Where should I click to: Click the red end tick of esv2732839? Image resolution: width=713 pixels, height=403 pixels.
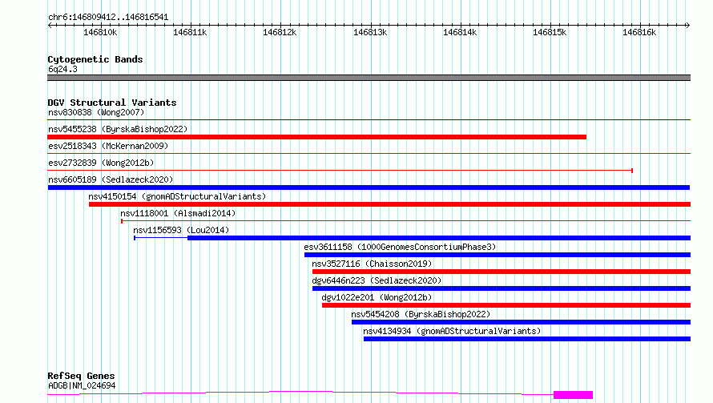click(x=632, y=171)
